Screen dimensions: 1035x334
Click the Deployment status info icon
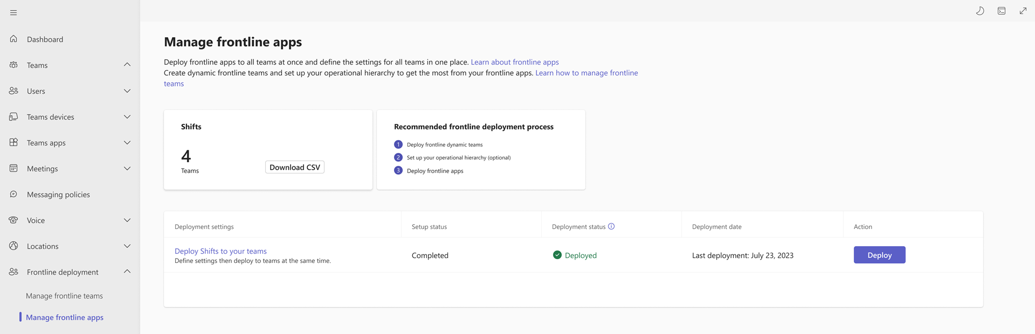tap(611, 226)
